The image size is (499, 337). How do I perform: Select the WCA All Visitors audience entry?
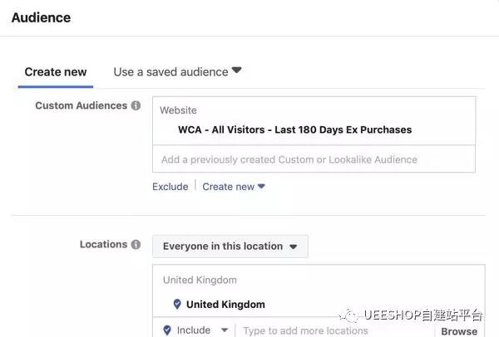[x=294, y=129]
